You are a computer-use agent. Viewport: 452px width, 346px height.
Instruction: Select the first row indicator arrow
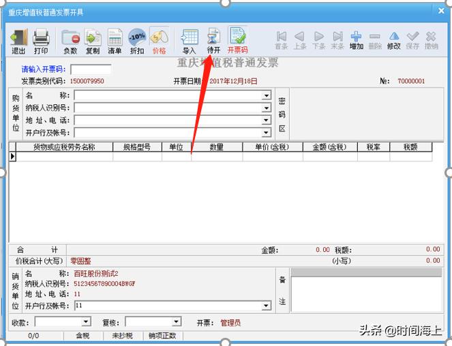12,156
